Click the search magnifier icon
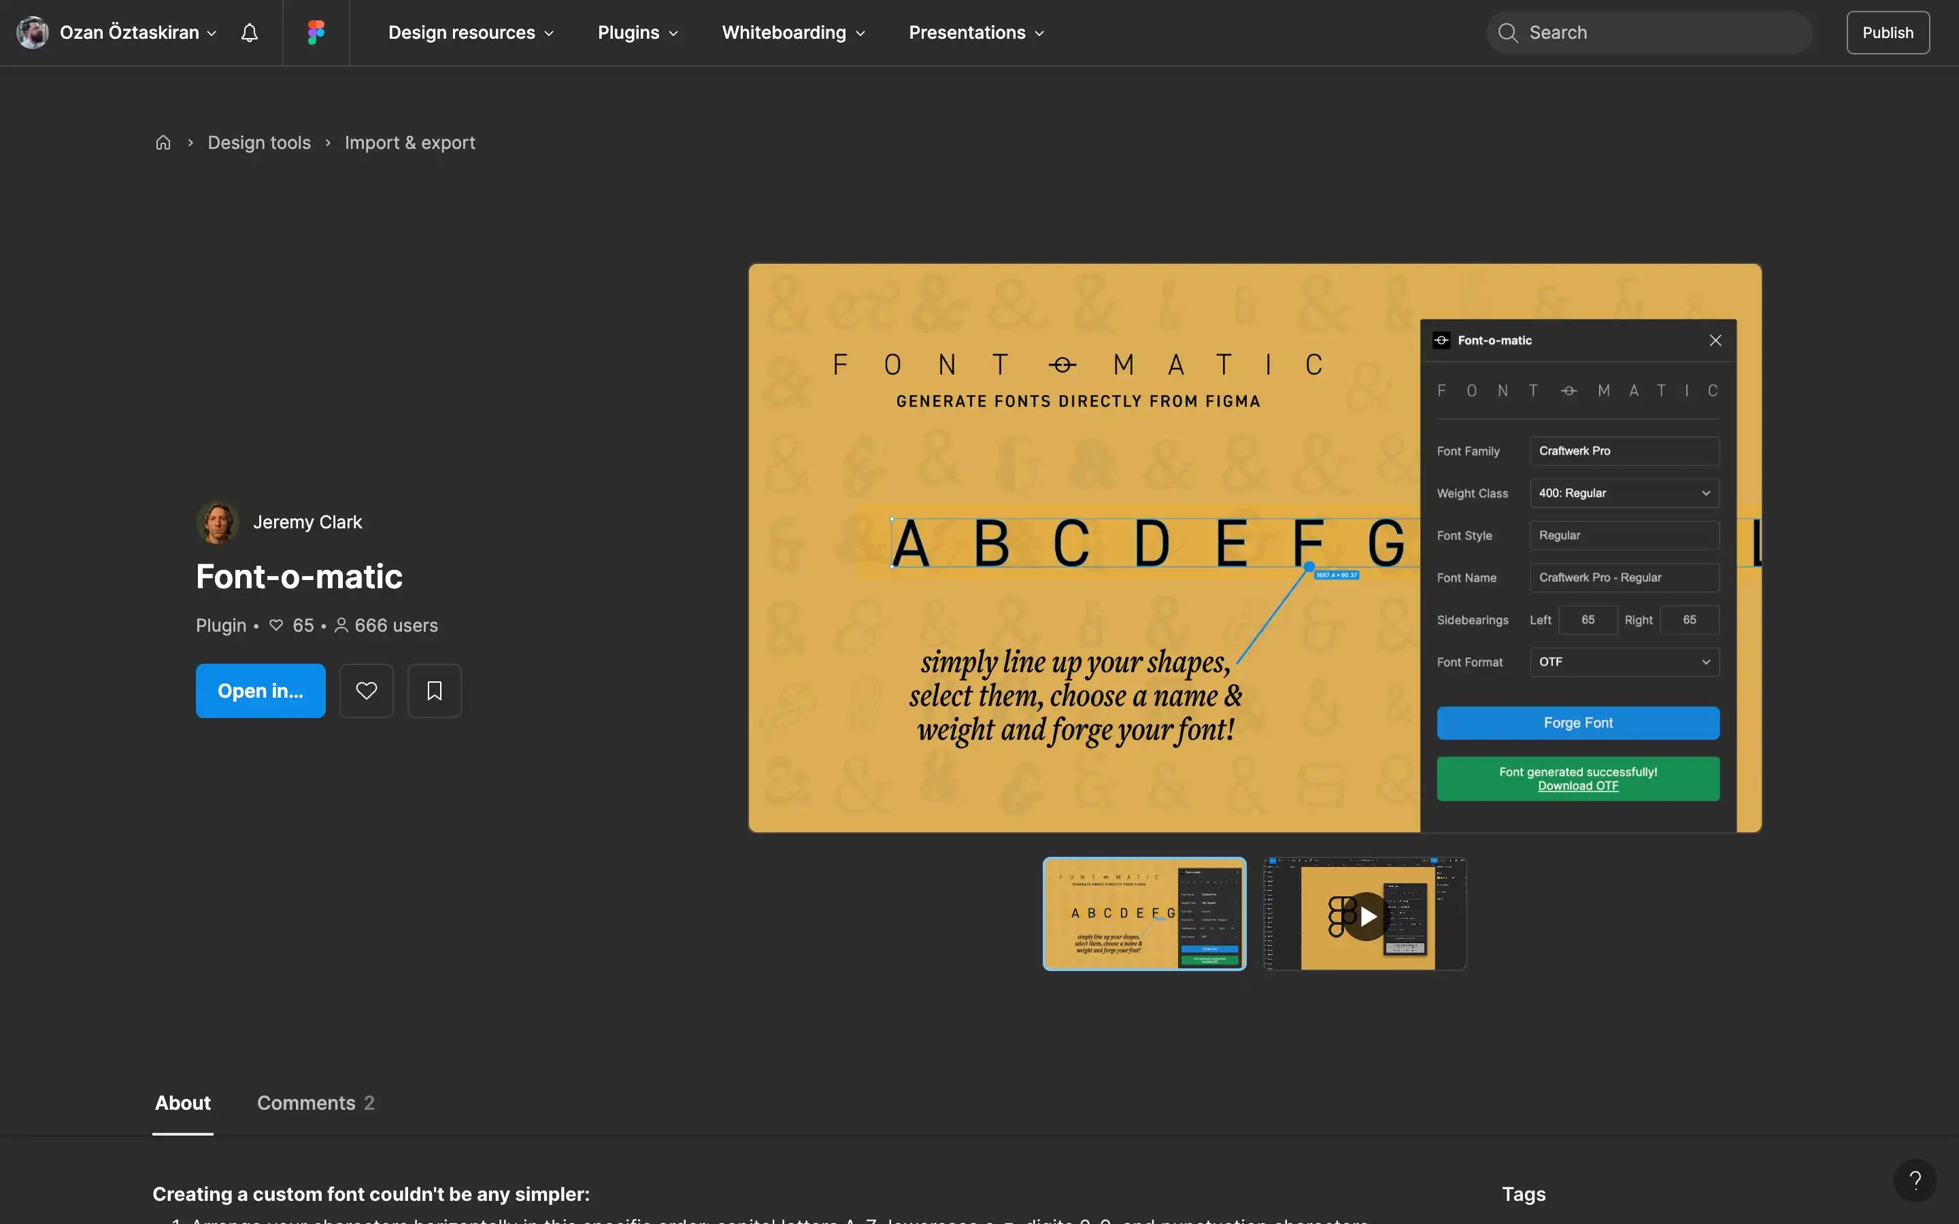Image resolution: width=1959 pixels, height=1224 pixels. [1507, 33]
